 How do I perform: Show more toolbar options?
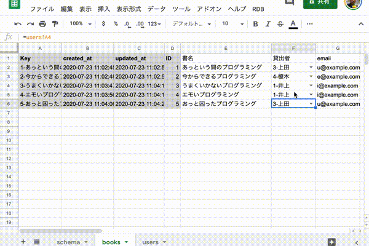[310, 24]
